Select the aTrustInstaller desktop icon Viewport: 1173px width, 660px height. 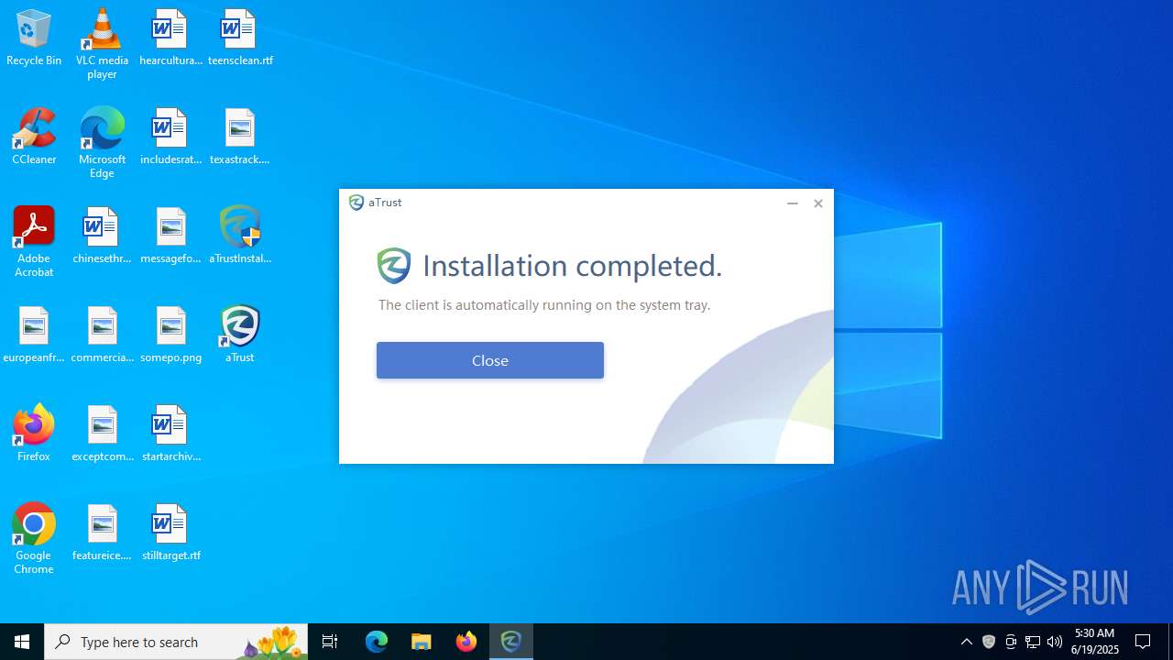pyautogui.click(x=240, y=236)
